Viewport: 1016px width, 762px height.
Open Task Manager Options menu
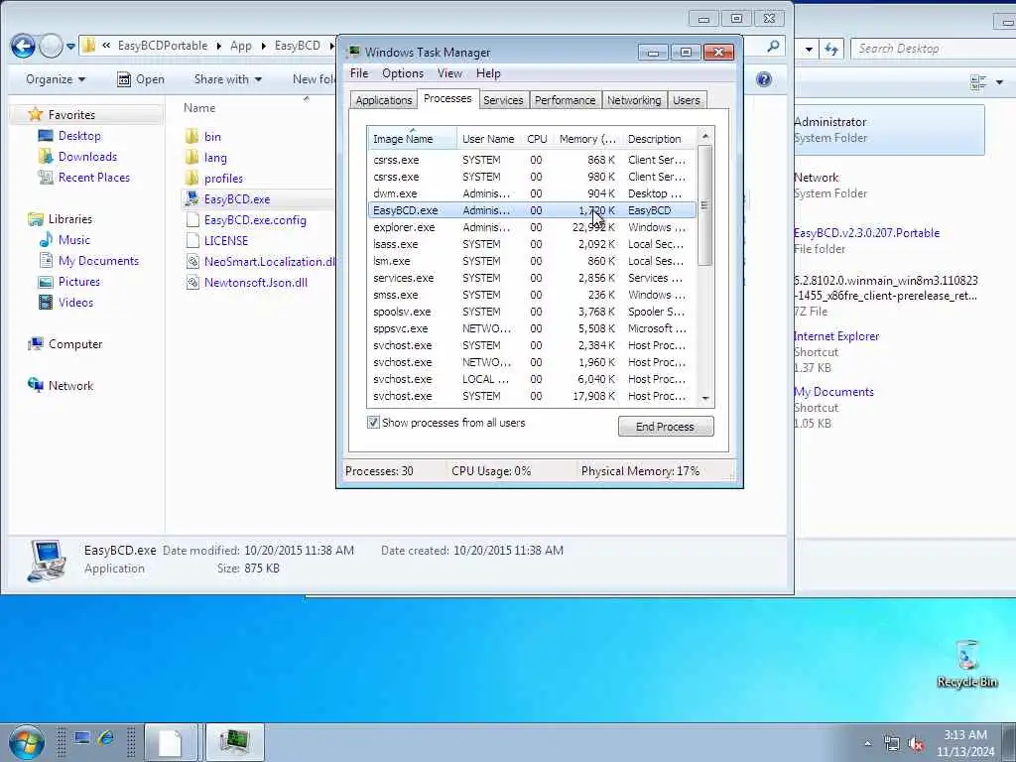coord(403,73)
